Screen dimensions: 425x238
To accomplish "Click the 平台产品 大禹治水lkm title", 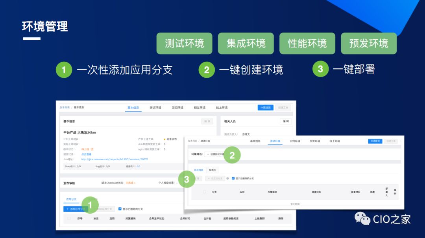I will click(79, 132).
